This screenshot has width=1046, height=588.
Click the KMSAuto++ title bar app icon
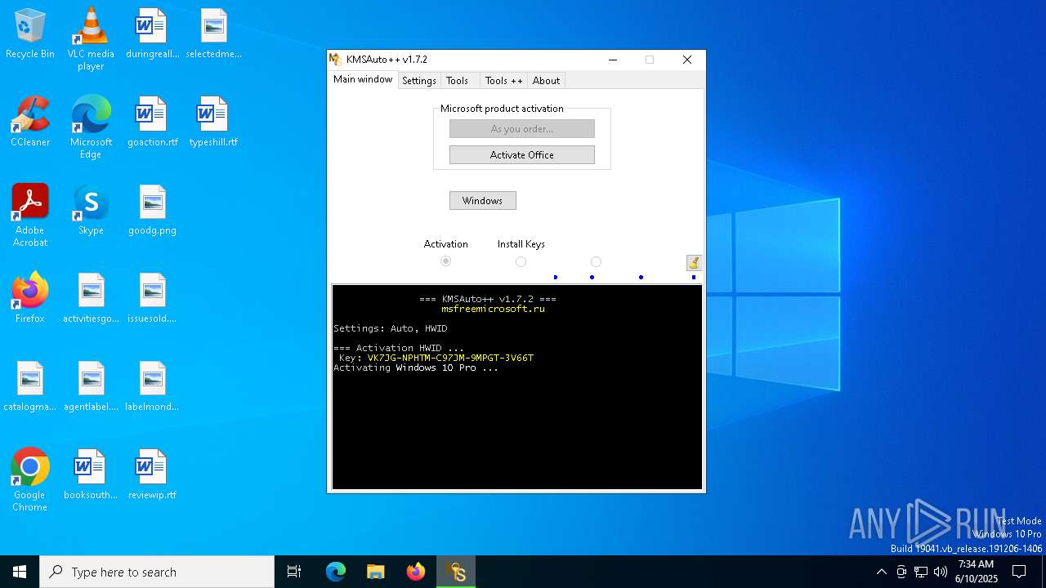(x=335, y=60)
